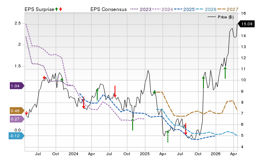Click the 0.0 tick on the EPS axis
The image size is (262, 156).
(18, 130)
